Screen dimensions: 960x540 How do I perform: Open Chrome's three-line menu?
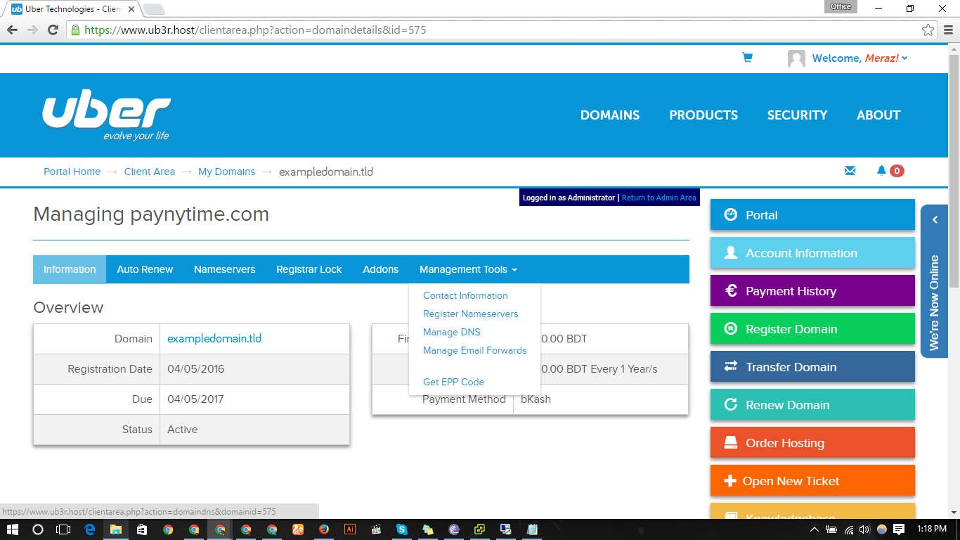(x=949, y=30)
